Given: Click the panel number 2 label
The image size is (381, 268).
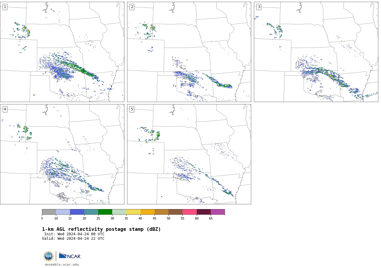Looking at the screenshot, I should pyautogui.click(x=132, y=7).
